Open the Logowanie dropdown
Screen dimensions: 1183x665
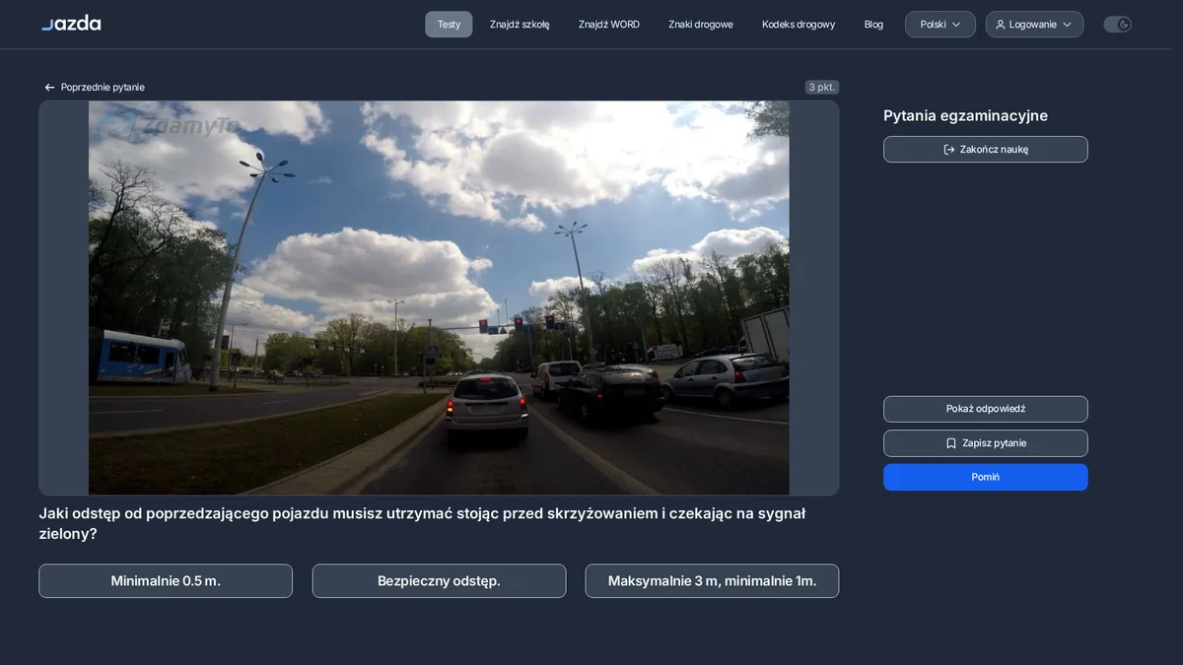(1034, 25)
